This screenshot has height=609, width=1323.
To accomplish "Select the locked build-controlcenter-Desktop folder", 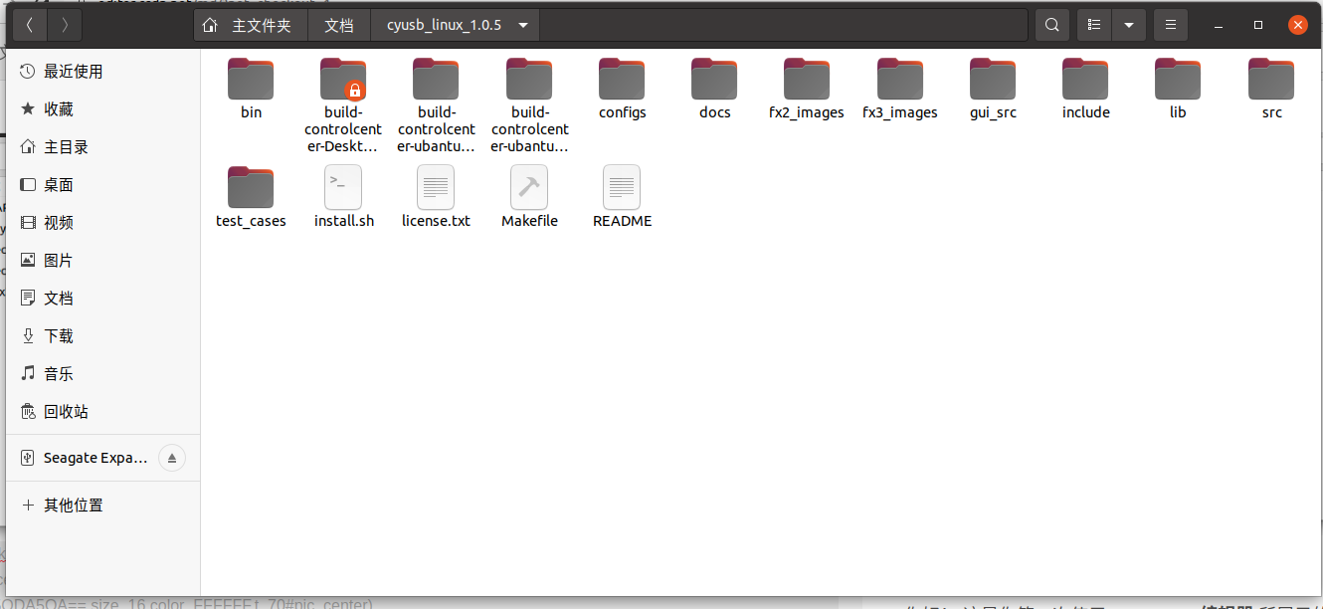I will click(x=343, y=78).
